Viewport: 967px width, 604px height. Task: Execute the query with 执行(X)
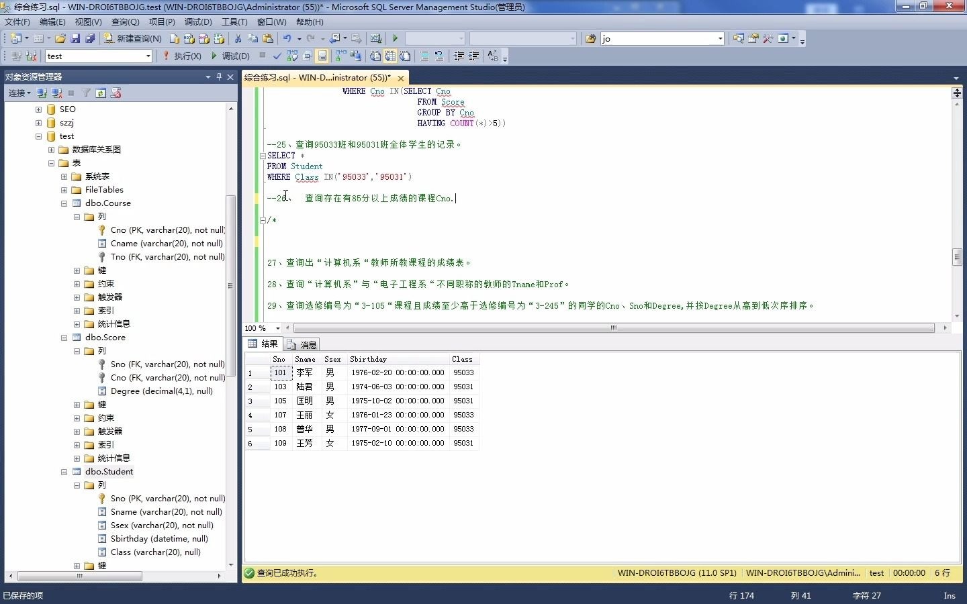click(181, 56)
